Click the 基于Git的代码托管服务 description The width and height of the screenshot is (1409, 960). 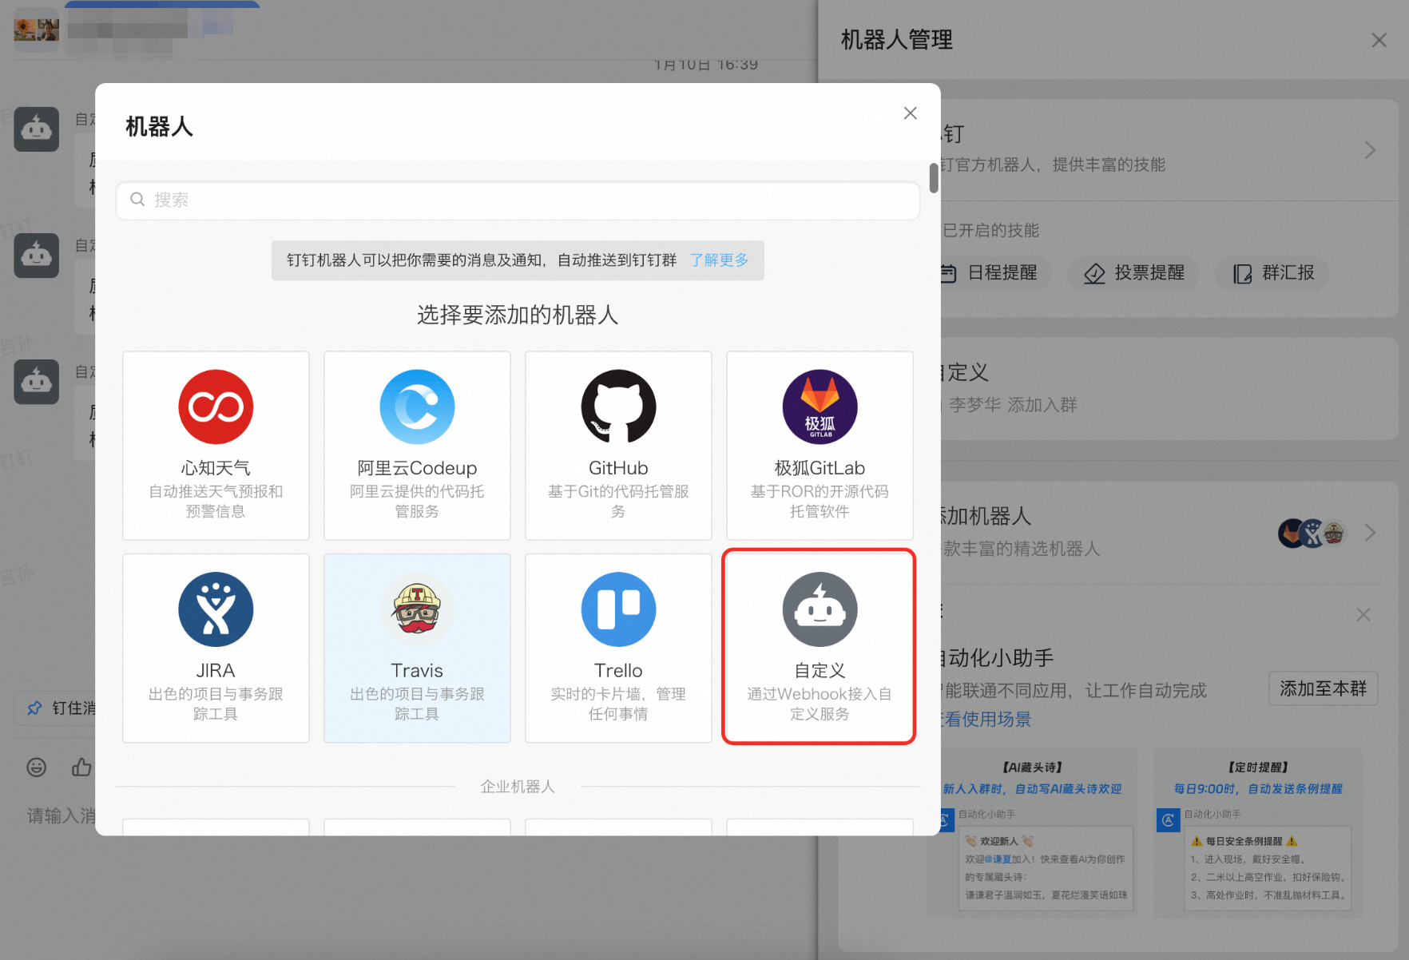click(618, 501)
